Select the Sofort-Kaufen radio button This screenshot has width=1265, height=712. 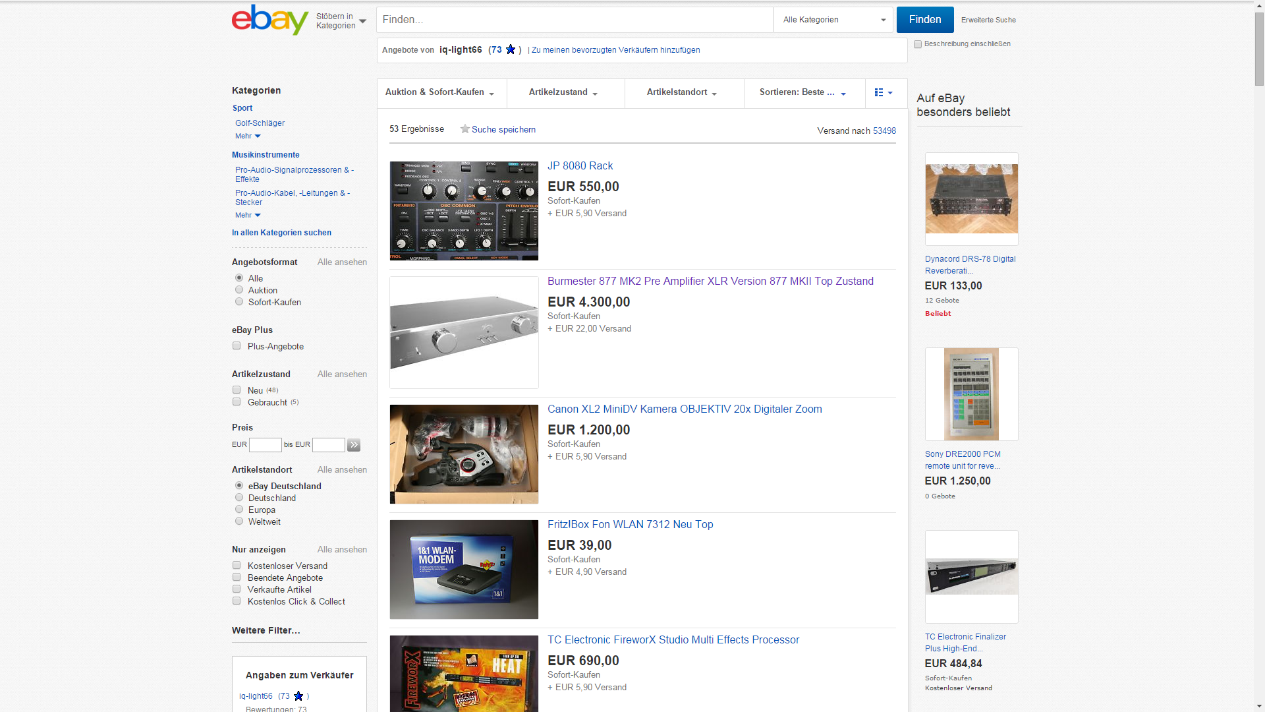coord(239,302)
